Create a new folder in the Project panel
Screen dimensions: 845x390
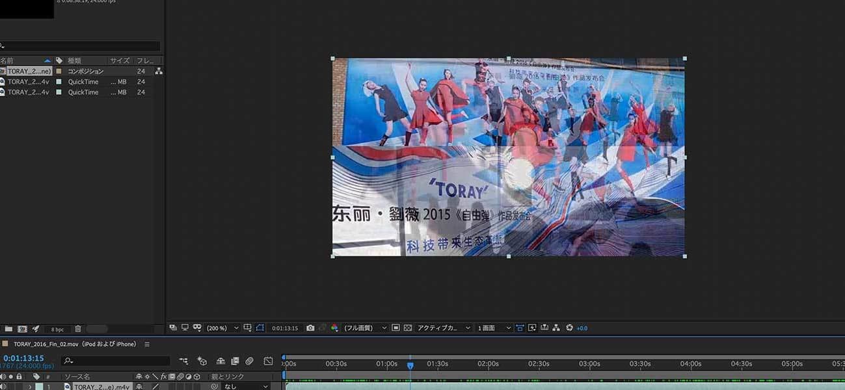(x=8, y=330)
